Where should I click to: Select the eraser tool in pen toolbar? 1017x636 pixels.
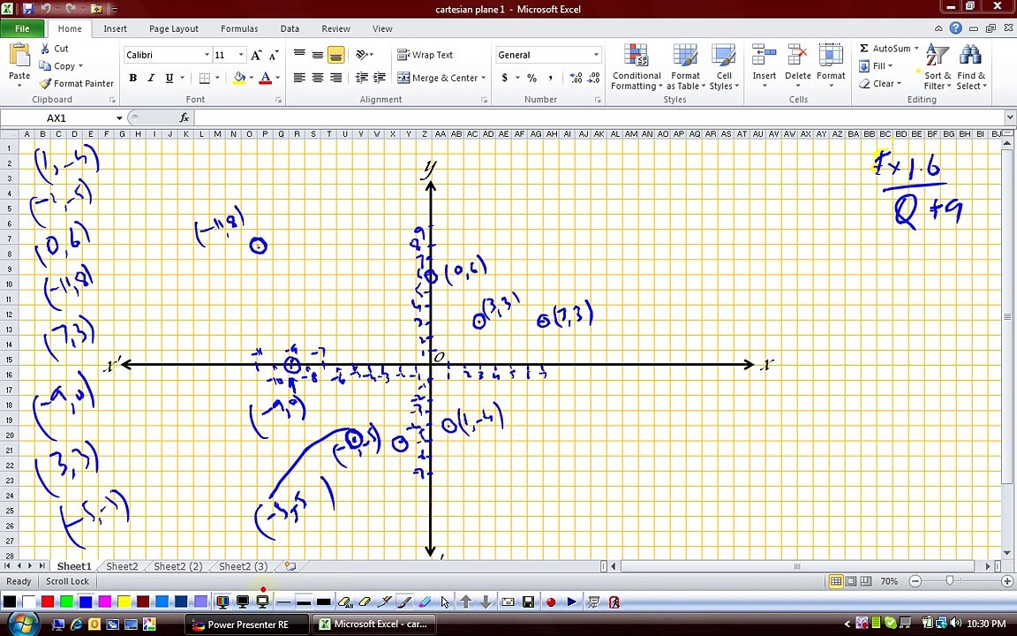tap(365, 602)
